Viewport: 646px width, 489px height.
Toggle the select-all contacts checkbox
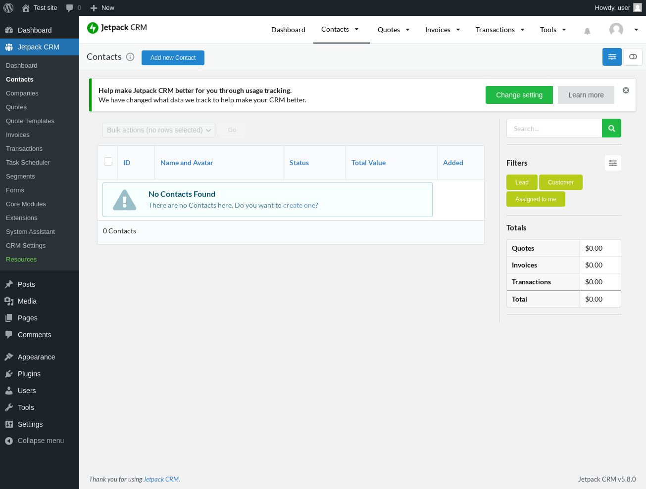[x=108, y=161]
